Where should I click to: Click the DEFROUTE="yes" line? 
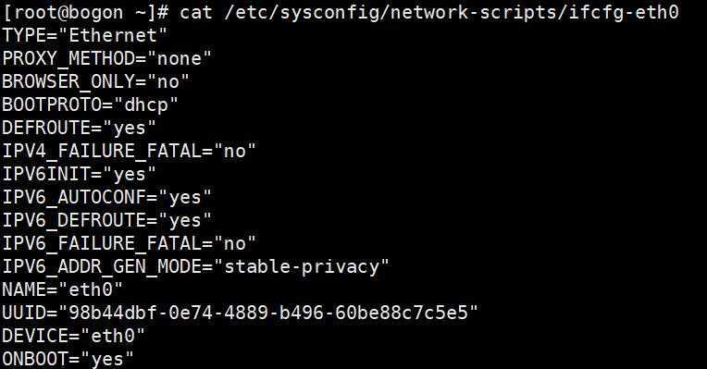point(79,128)
